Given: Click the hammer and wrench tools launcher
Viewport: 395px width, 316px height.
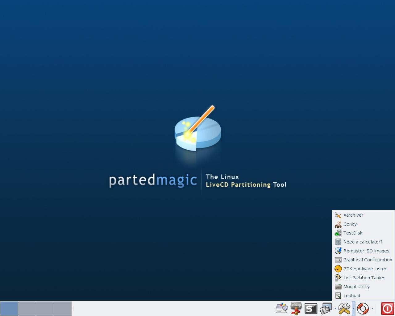Looking at the screenshot, I should (344, 308).
